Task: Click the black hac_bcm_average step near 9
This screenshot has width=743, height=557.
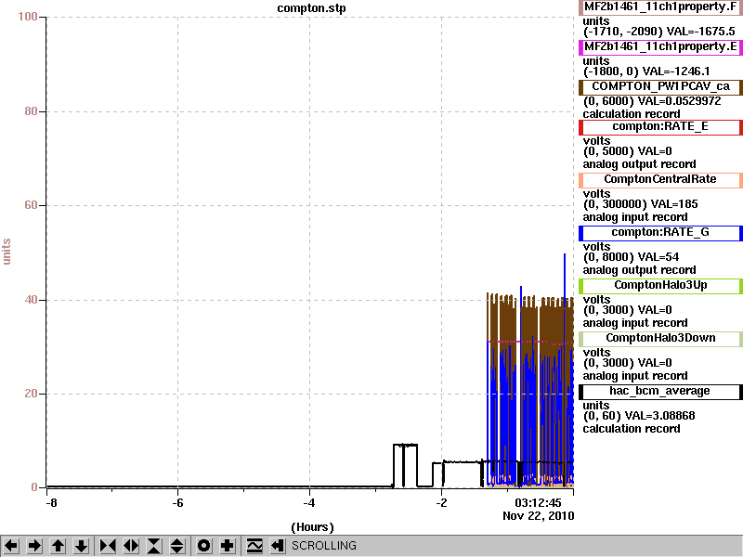Action: pos(406,445)
